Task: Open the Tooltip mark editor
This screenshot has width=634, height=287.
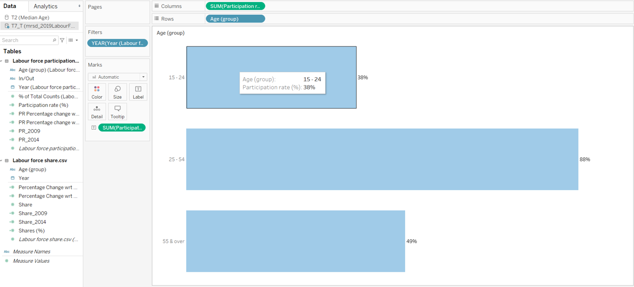Action: (x=117, y=111)
